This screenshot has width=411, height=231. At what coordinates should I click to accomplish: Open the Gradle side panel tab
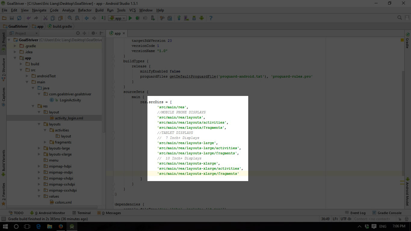pos(407,41)
